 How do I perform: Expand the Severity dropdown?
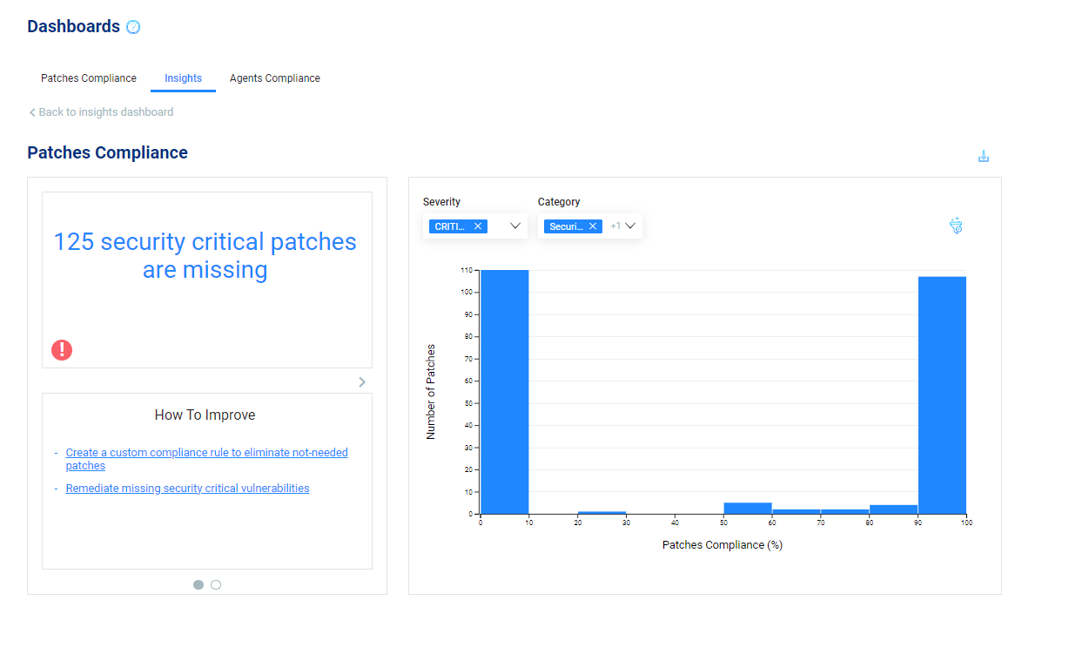(x=515, y=226)
